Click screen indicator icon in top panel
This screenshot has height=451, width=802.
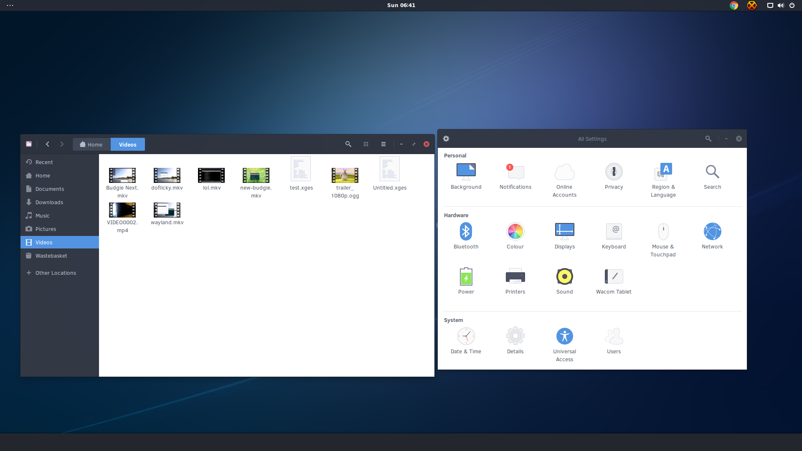(770, 5)
